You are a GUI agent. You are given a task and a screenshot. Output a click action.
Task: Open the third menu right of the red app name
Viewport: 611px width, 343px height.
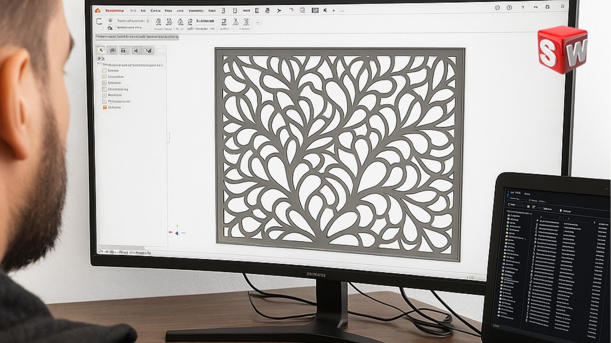point(155,10)
